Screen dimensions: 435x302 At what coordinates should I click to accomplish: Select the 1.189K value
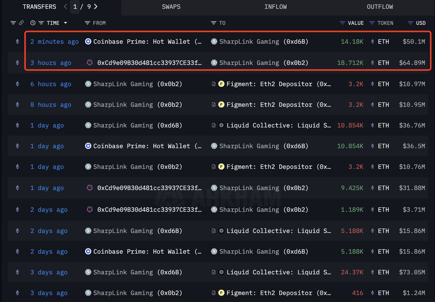point(352,210)
